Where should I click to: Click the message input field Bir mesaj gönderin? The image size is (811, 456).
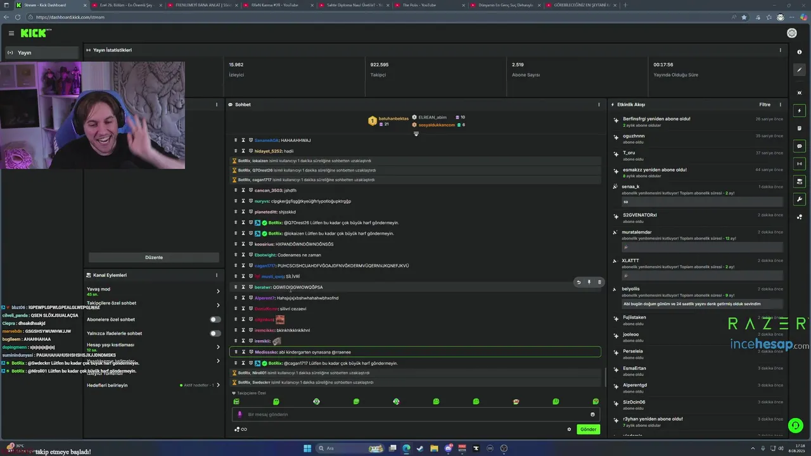[x=416, y=414]
